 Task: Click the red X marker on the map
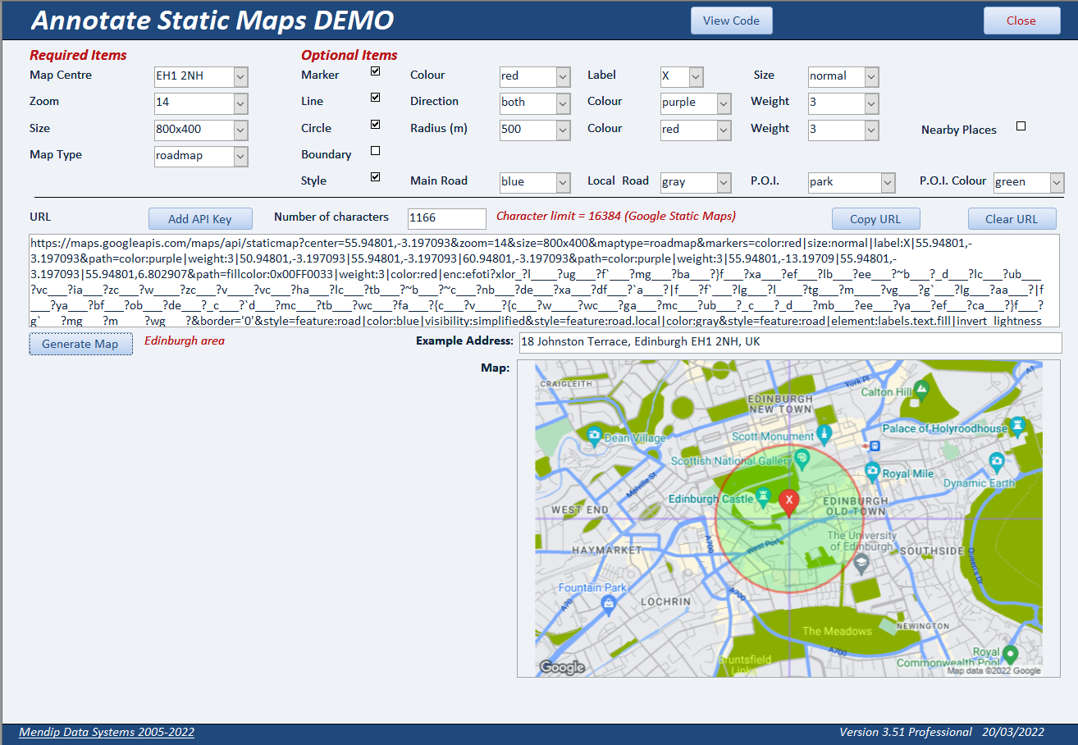click(788, 503)
